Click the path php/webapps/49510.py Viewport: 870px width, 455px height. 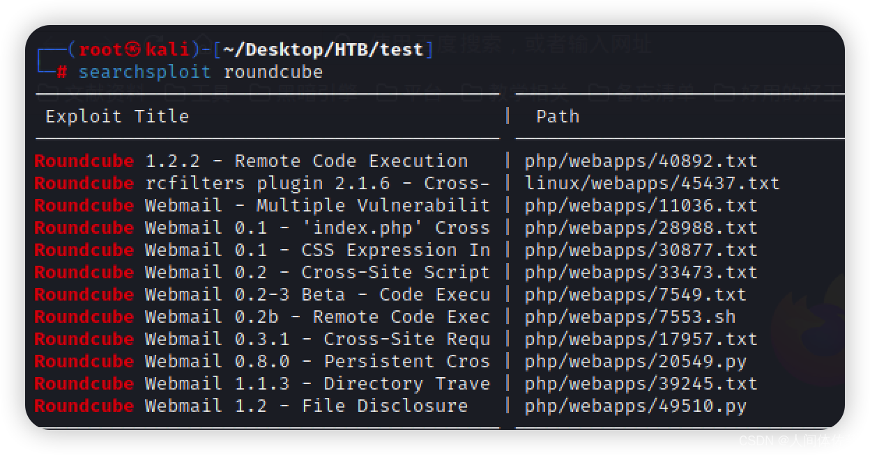[x=635, y=406]
